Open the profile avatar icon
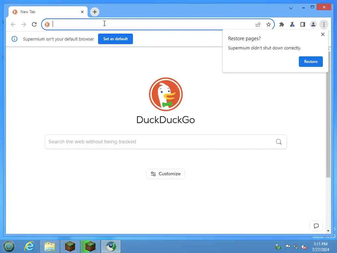 coord(313,24)
